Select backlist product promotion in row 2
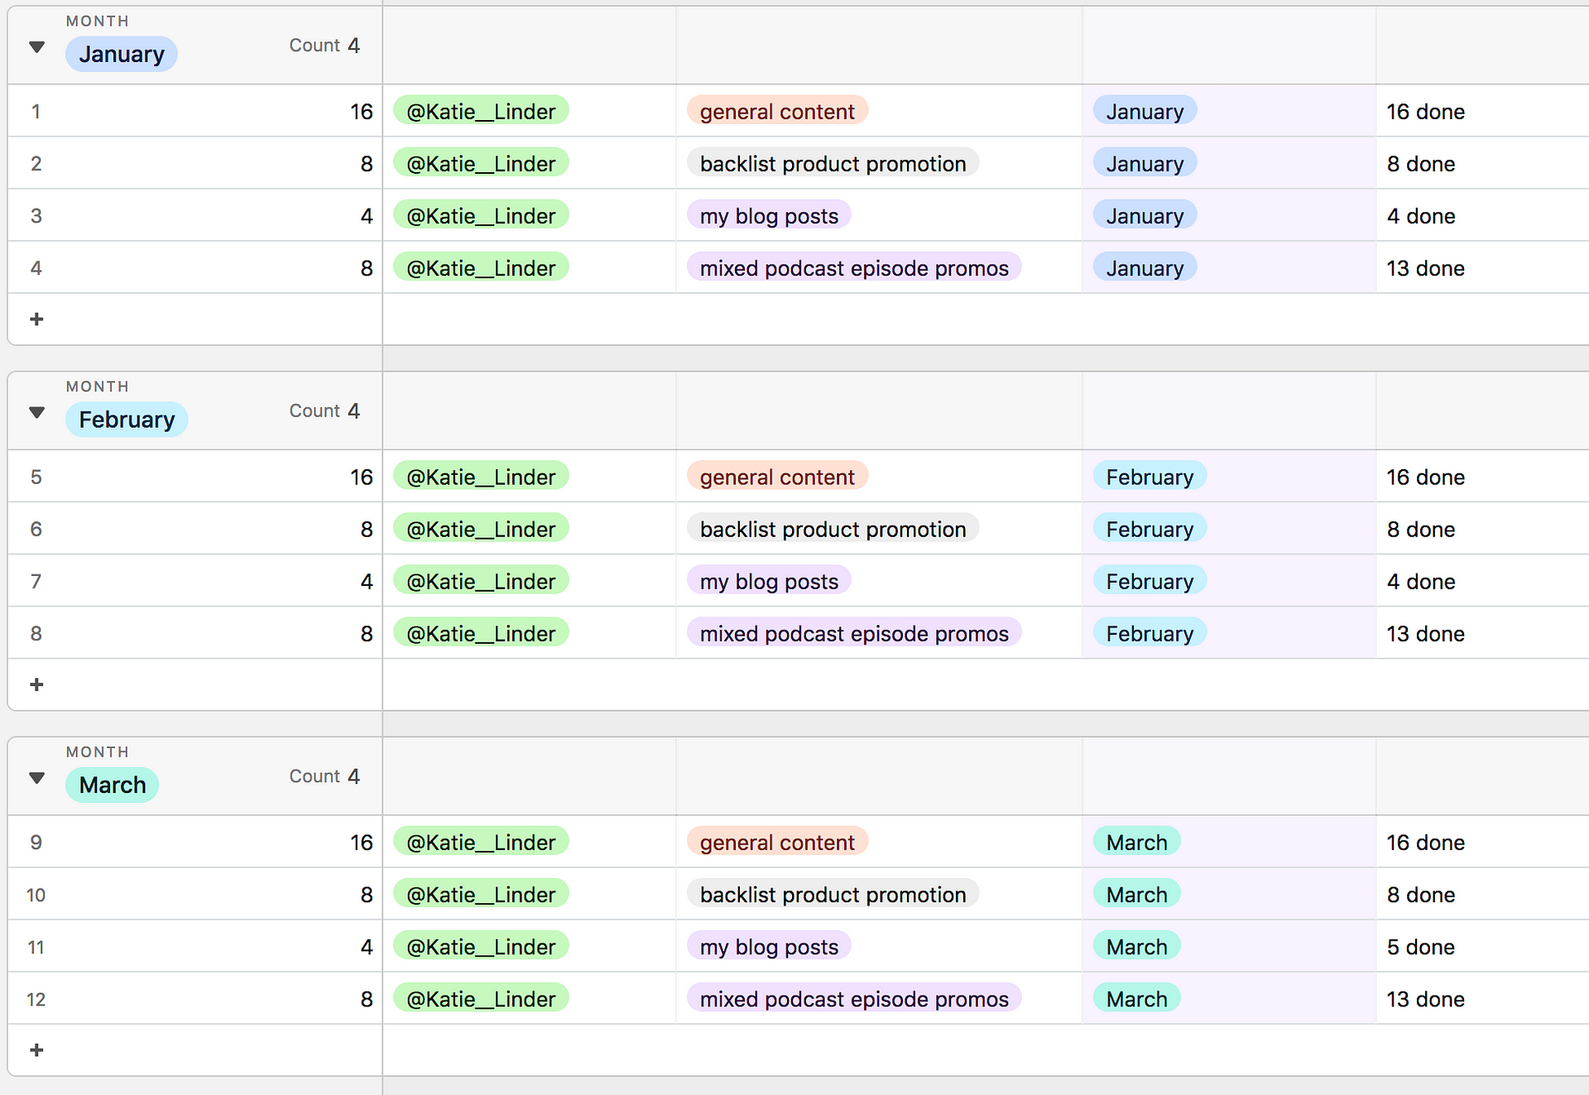This screenshot has width=1589, height=1095. [833, 164]
